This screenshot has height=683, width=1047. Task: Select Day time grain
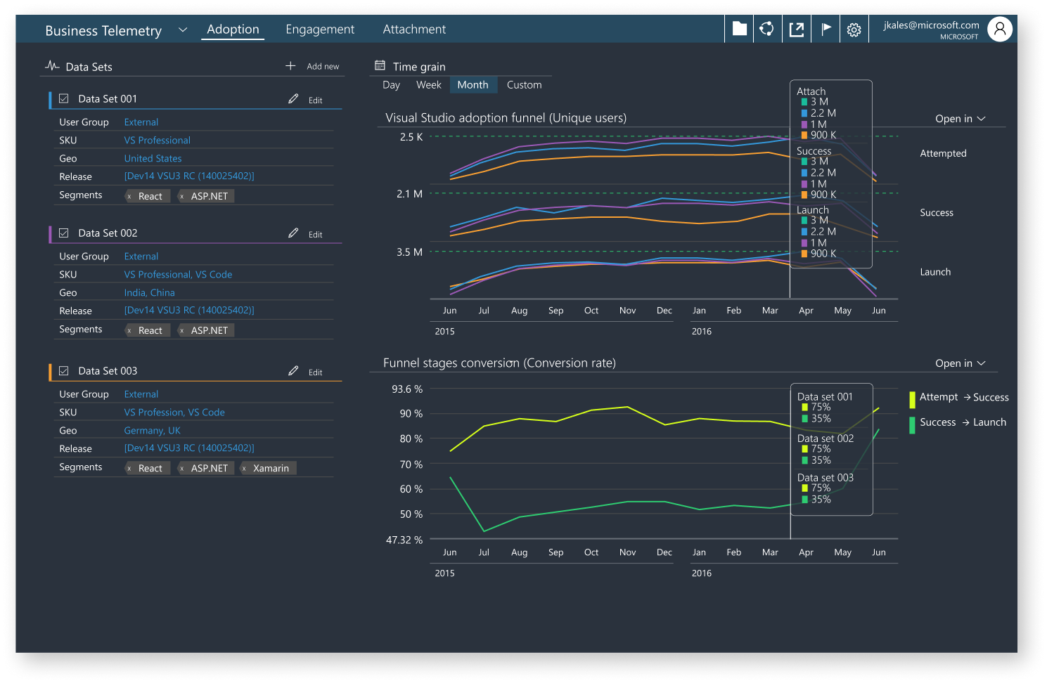point(392,85)
